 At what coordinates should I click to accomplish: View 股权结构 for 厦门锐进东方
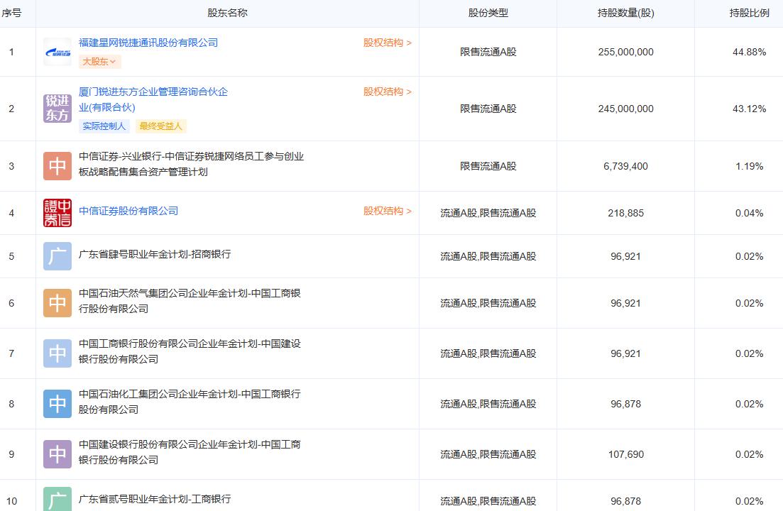pyautogui.click(x=388, y=92)
